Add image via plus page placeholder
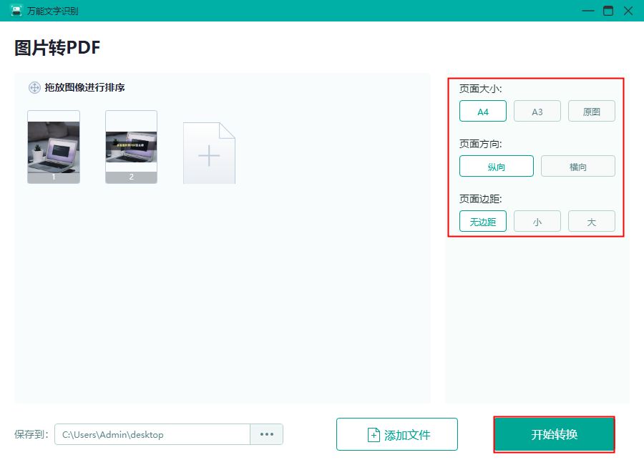644x465 pixels. click(x=209, y=153)
